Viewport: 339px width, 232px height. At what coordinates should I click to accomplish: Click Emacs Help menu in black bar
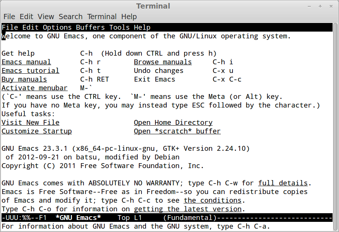(x=142, y=27)
